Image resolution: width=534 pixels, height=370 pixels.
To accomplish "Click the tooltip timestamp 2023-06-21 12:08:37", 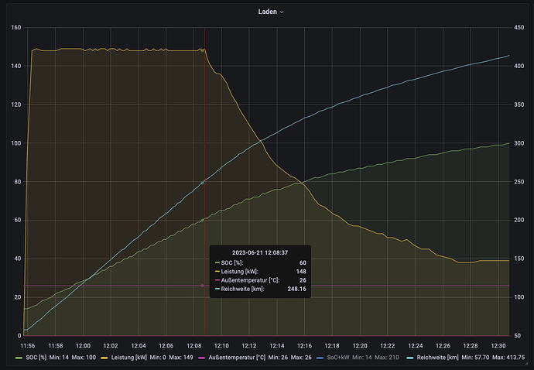I will [x=260, y=253].
